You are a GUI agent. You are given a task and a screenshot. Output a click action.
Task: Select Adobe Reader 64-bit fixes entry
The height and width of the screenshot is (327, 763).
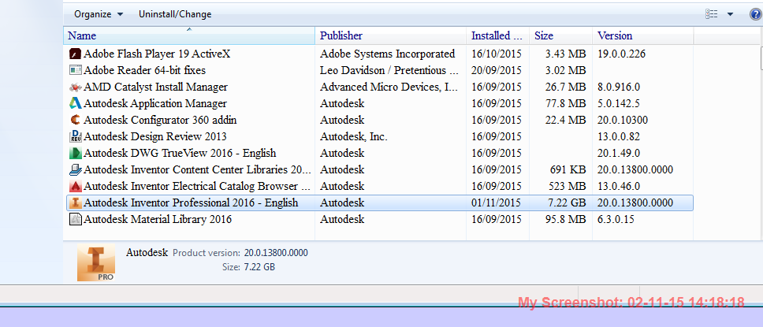click(144, 71)
